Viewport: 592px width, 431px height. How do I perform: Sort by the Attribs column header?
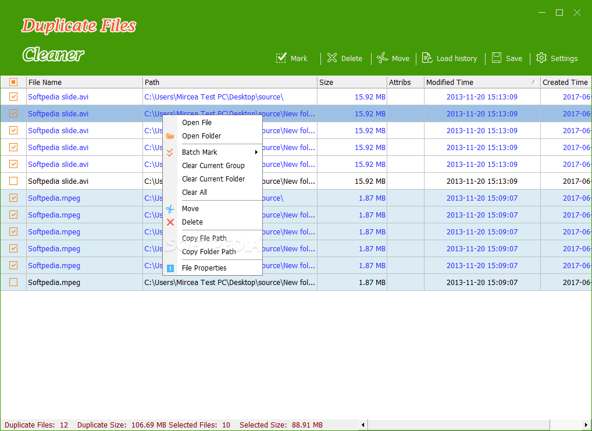405,82
